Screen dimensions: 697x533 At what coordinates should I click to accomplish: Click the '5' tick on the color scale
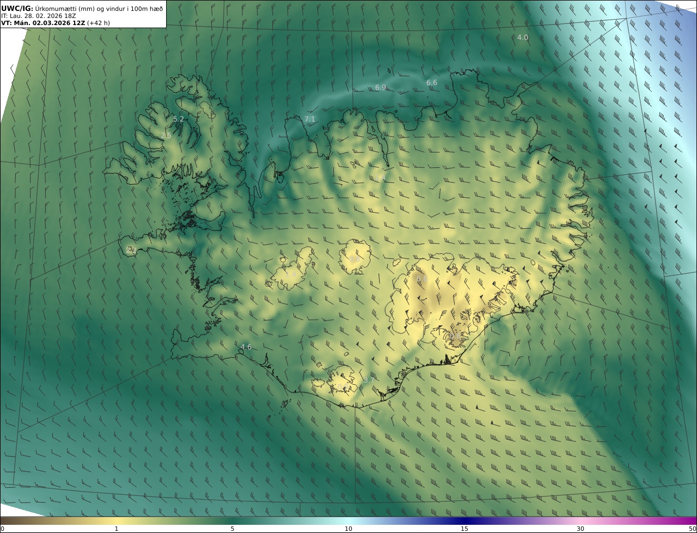233,529
